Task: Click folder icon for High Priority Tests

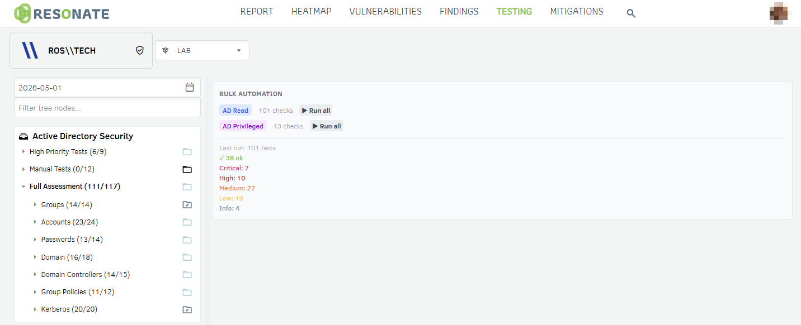Action: coord(187,152)
